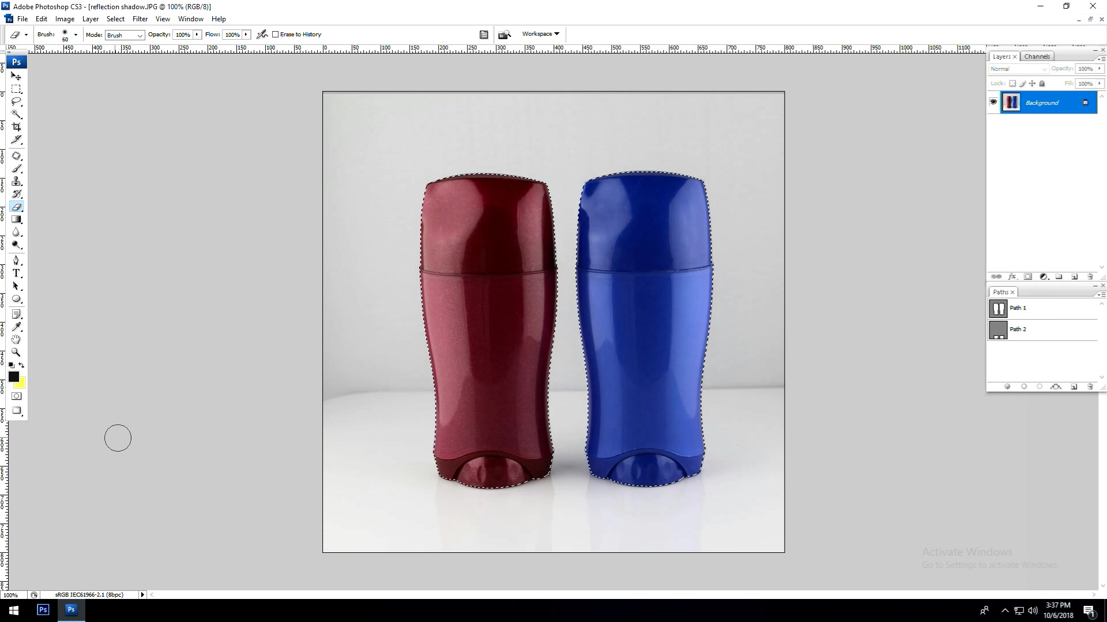
Task: Select the Magic Wand tool
Action: coord(16,114)
